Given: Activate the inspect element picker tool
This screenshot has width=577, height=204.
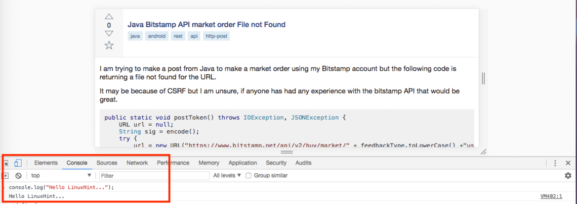Looking at the screenshot, I should [x=7, y=163].
